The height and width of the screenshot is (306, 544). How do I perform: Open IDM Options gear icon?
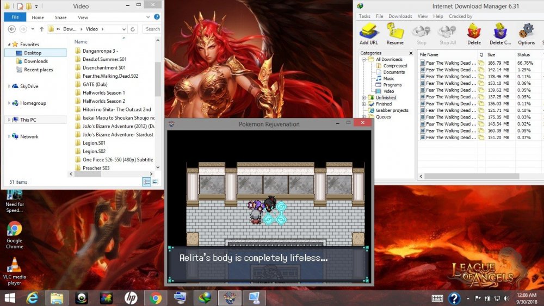pyautogui.click(x=526, y=34)
